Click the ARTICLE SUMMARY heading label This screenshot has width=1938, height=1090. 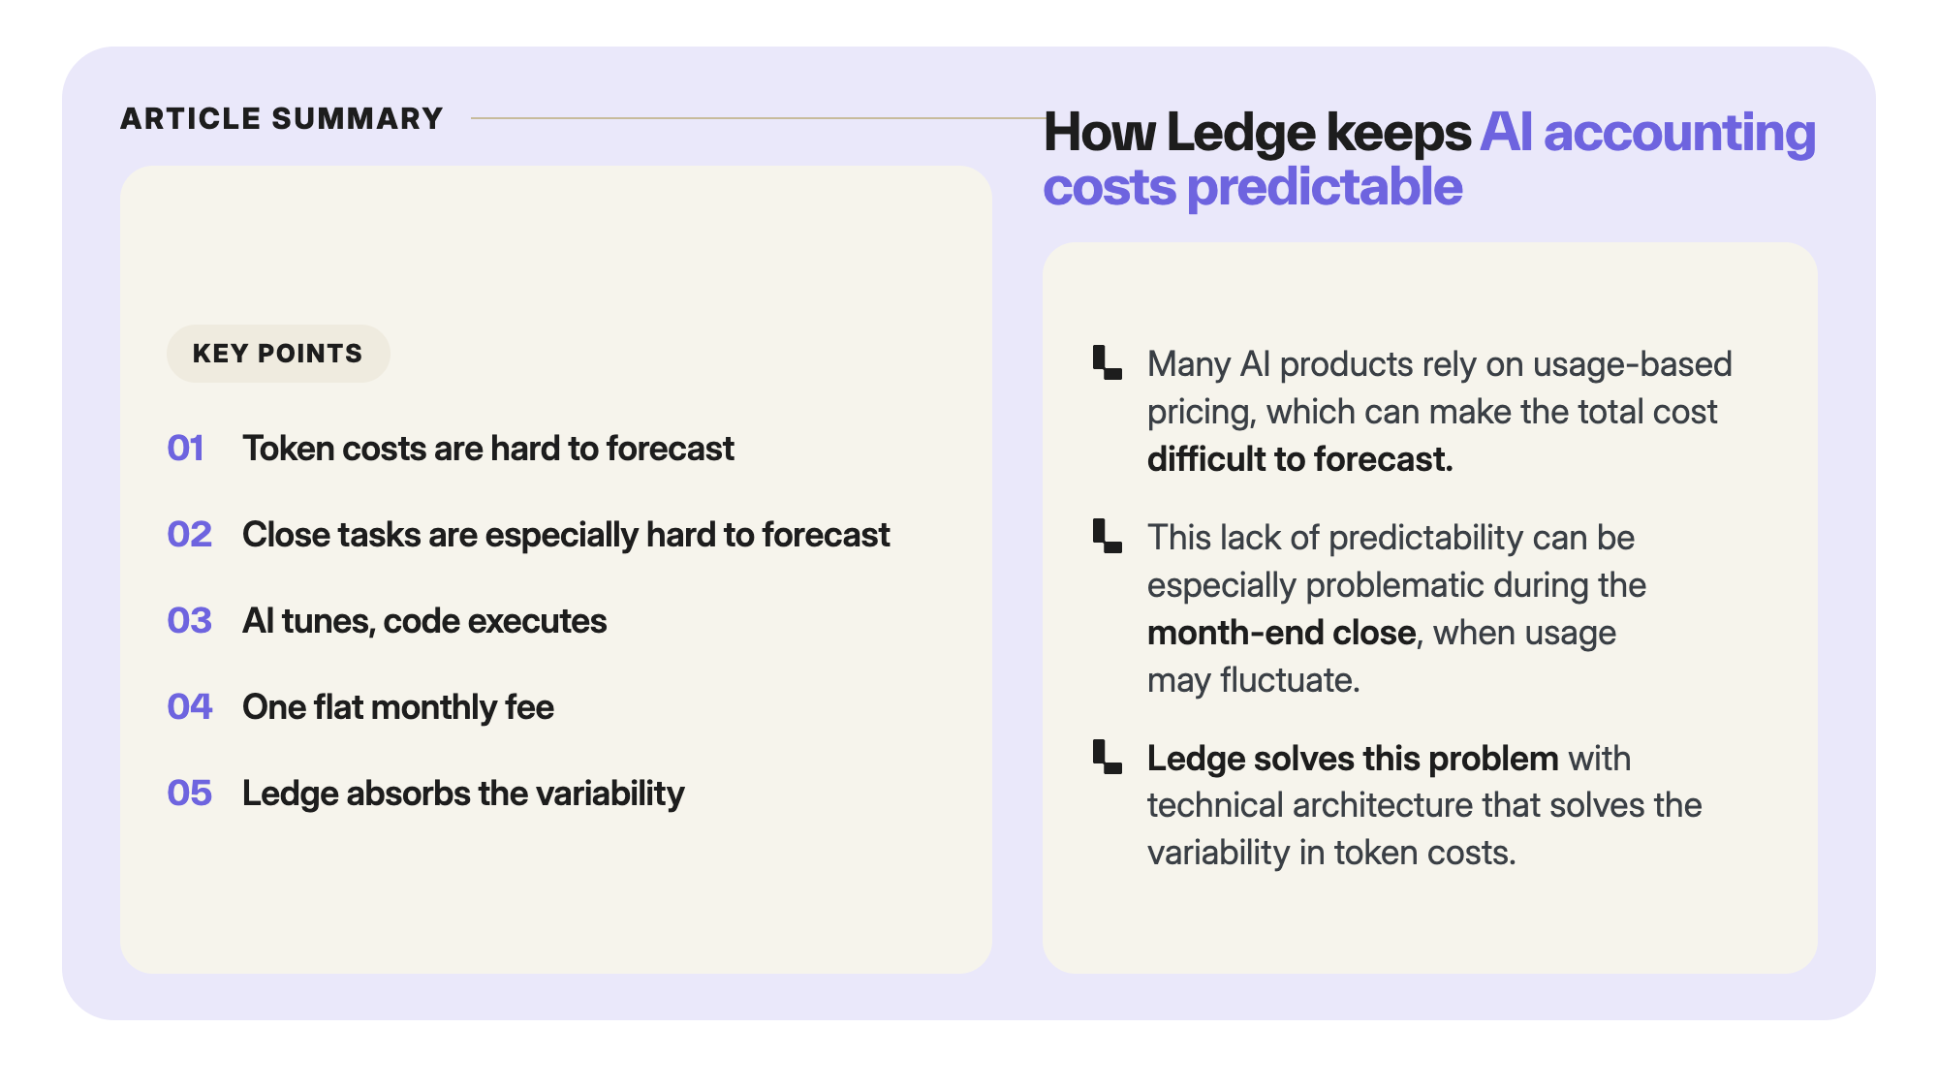tap(282, 118)
